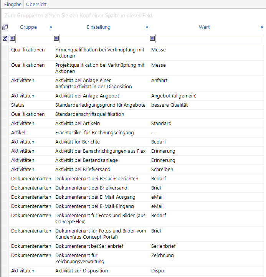Click the pin icon on the Wert column
Viewport: 266px width, 277px height.
(261, 27)
